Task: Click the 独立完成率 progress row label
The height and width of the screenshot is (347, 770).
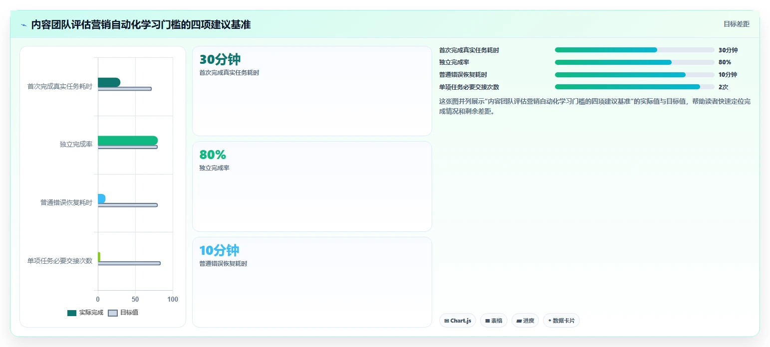Action: pos(454,62)
